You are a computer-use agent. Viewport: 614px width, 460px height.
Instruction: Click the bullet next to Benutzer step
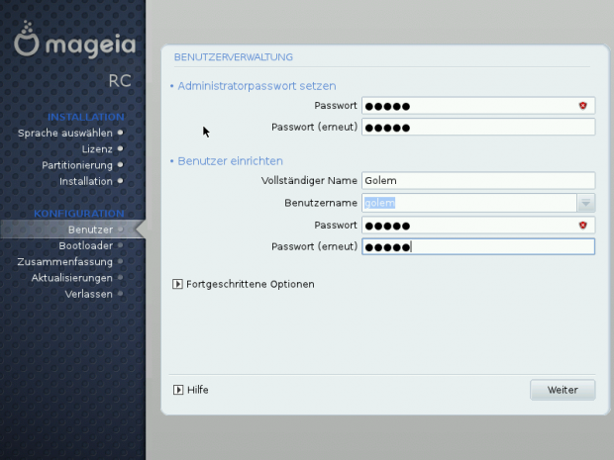(120, 230)
